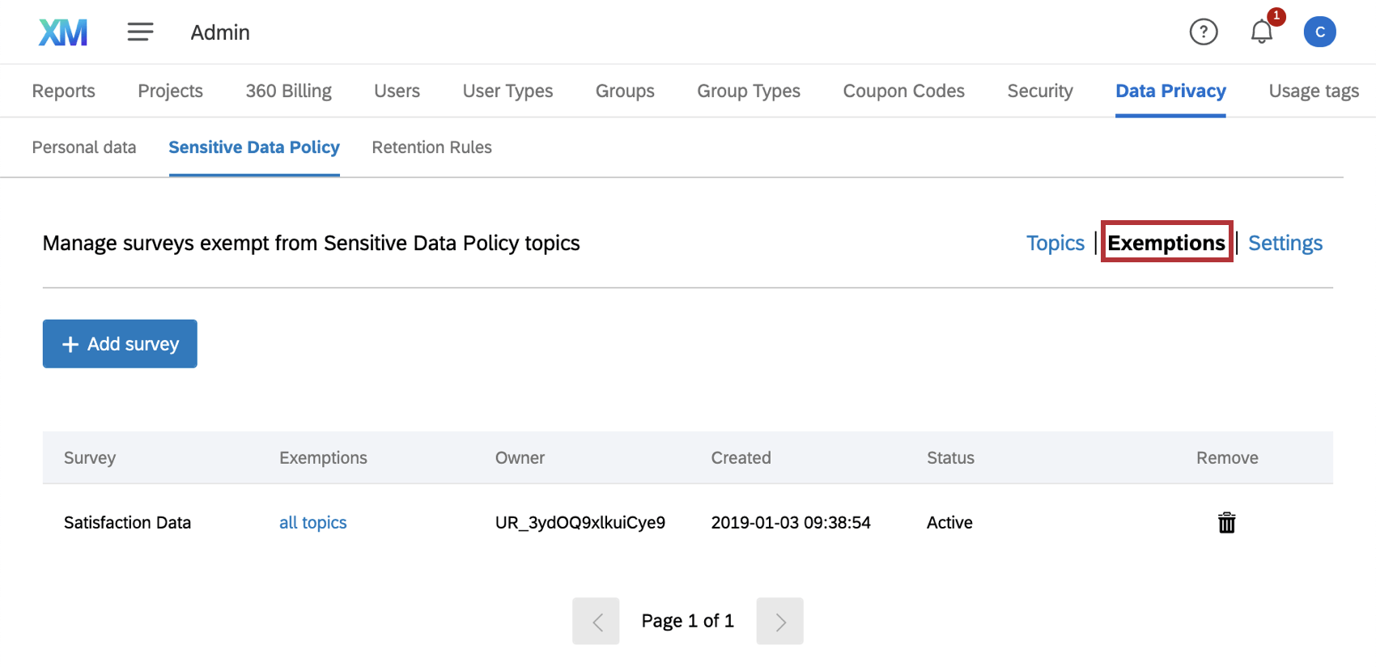Go to the previous page arrow
Image resolution: width=1376 pixels, height=667 pixels.
pyautogui.click(x=596, y=621)
